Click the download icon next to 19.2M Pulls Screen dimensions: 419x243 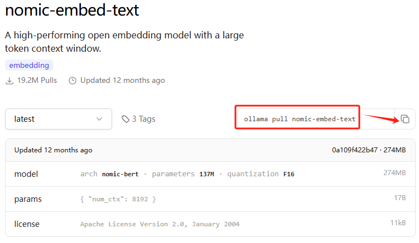click(9, 80)
